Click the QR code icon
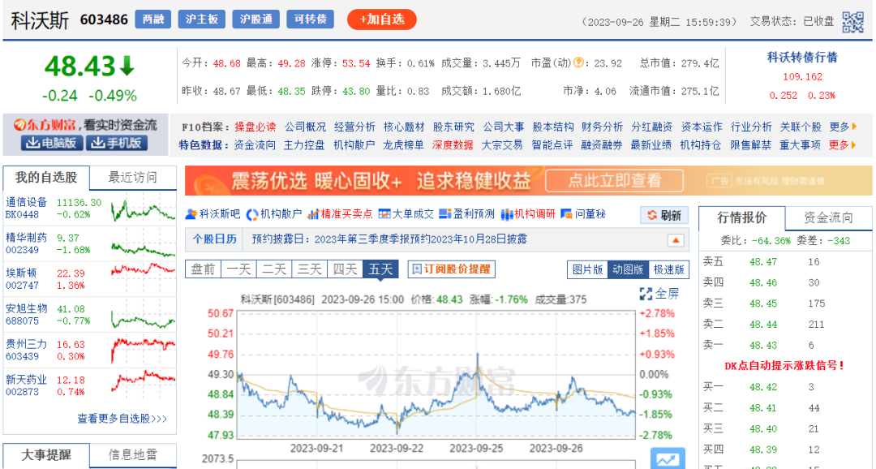 (852, 22)
